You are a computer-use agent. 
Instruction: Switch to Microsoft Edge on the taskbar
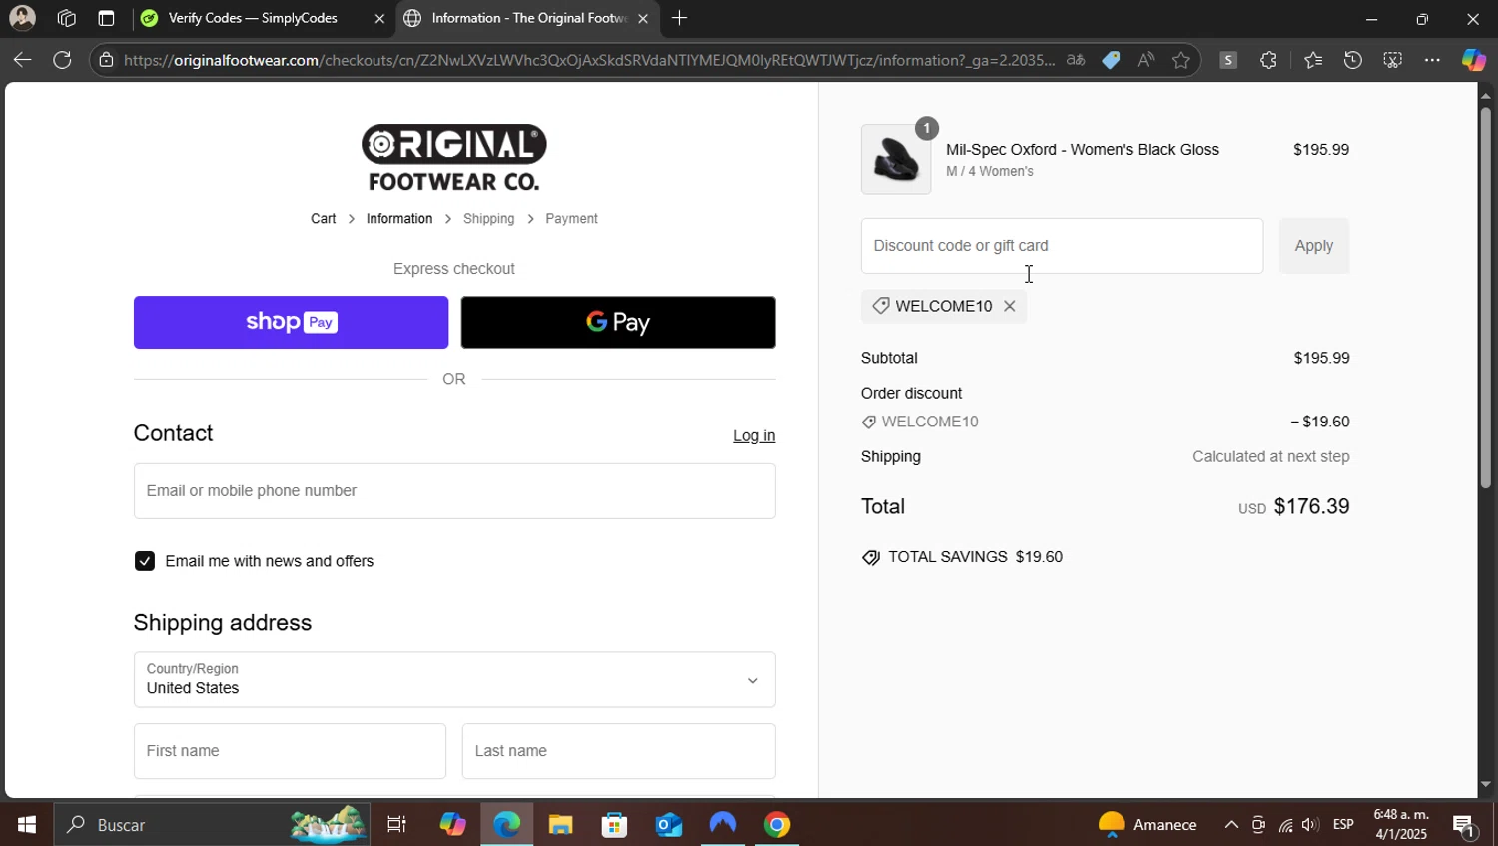click(x=507, y=825)
